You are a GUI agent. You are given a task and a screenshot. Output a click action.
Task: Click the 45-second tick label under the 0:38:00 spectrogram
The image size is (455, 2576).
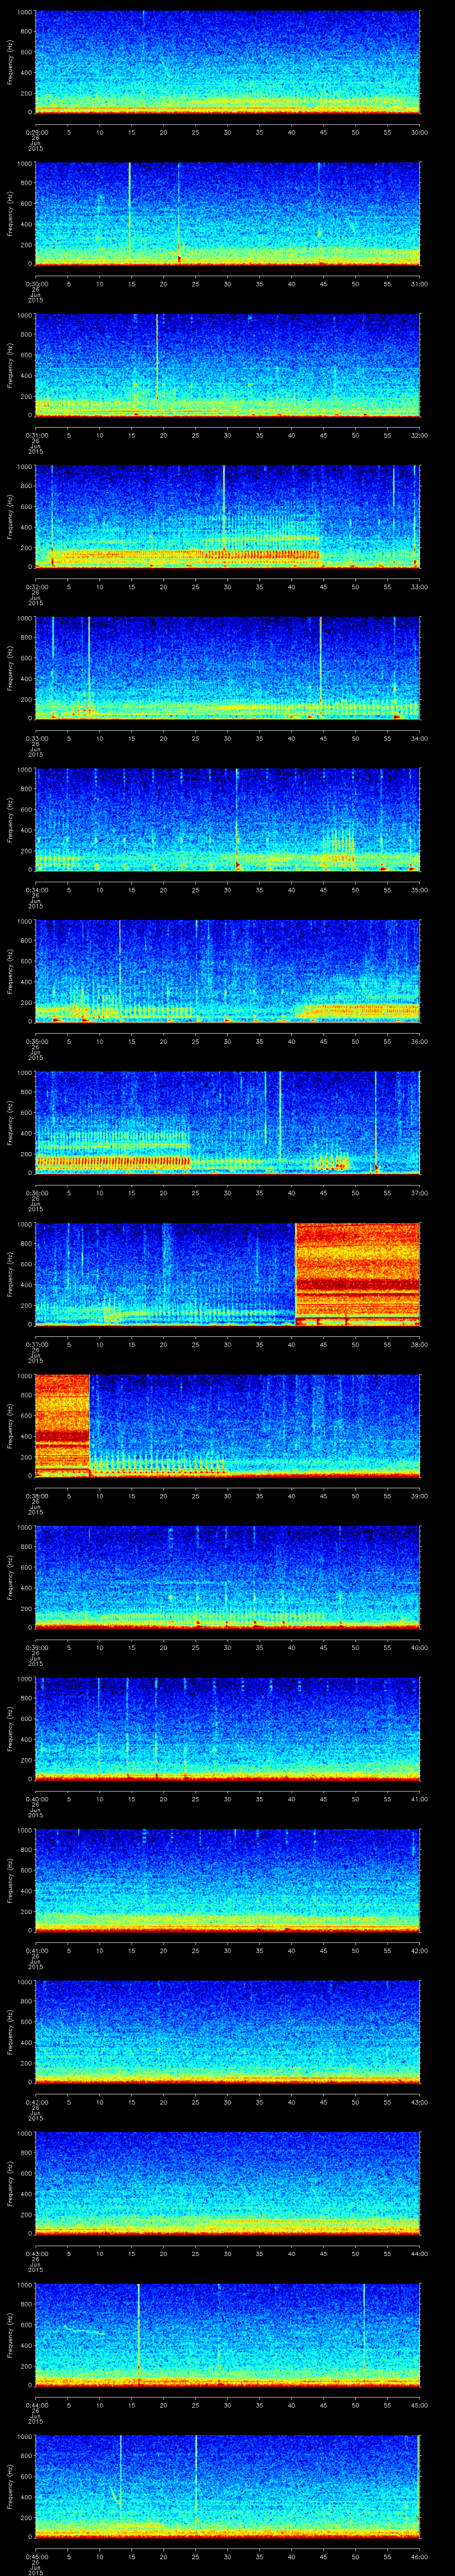tap(324, 1495)
